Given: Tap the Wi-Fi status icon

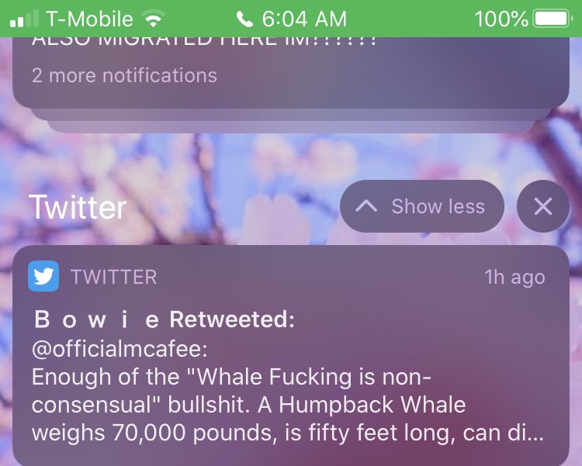Looking at the screenshot, I should coord(154,19).
